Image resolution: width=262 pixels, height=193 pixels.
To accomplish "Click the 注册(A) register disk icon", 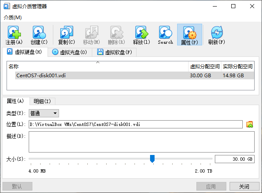I will pos(14,35).
